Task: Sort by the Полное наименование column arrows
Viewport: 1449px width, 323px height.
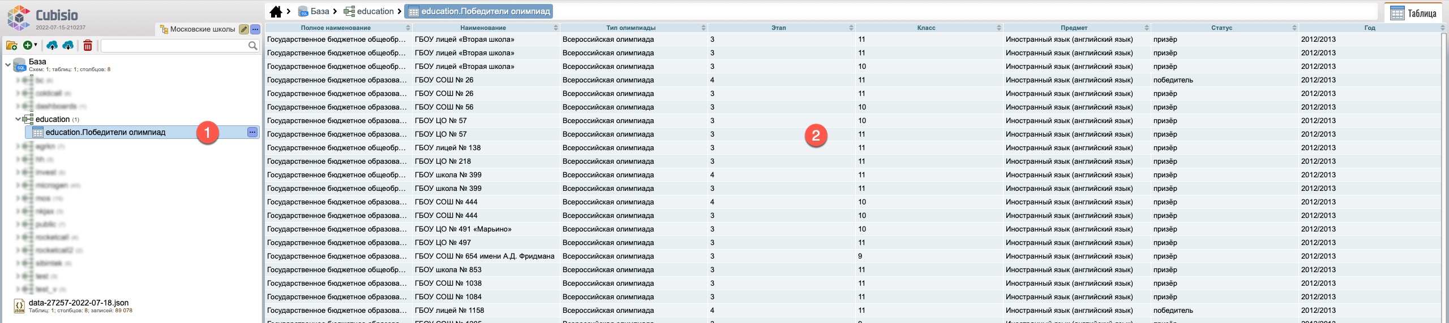Action: click(x=408, y=28)
